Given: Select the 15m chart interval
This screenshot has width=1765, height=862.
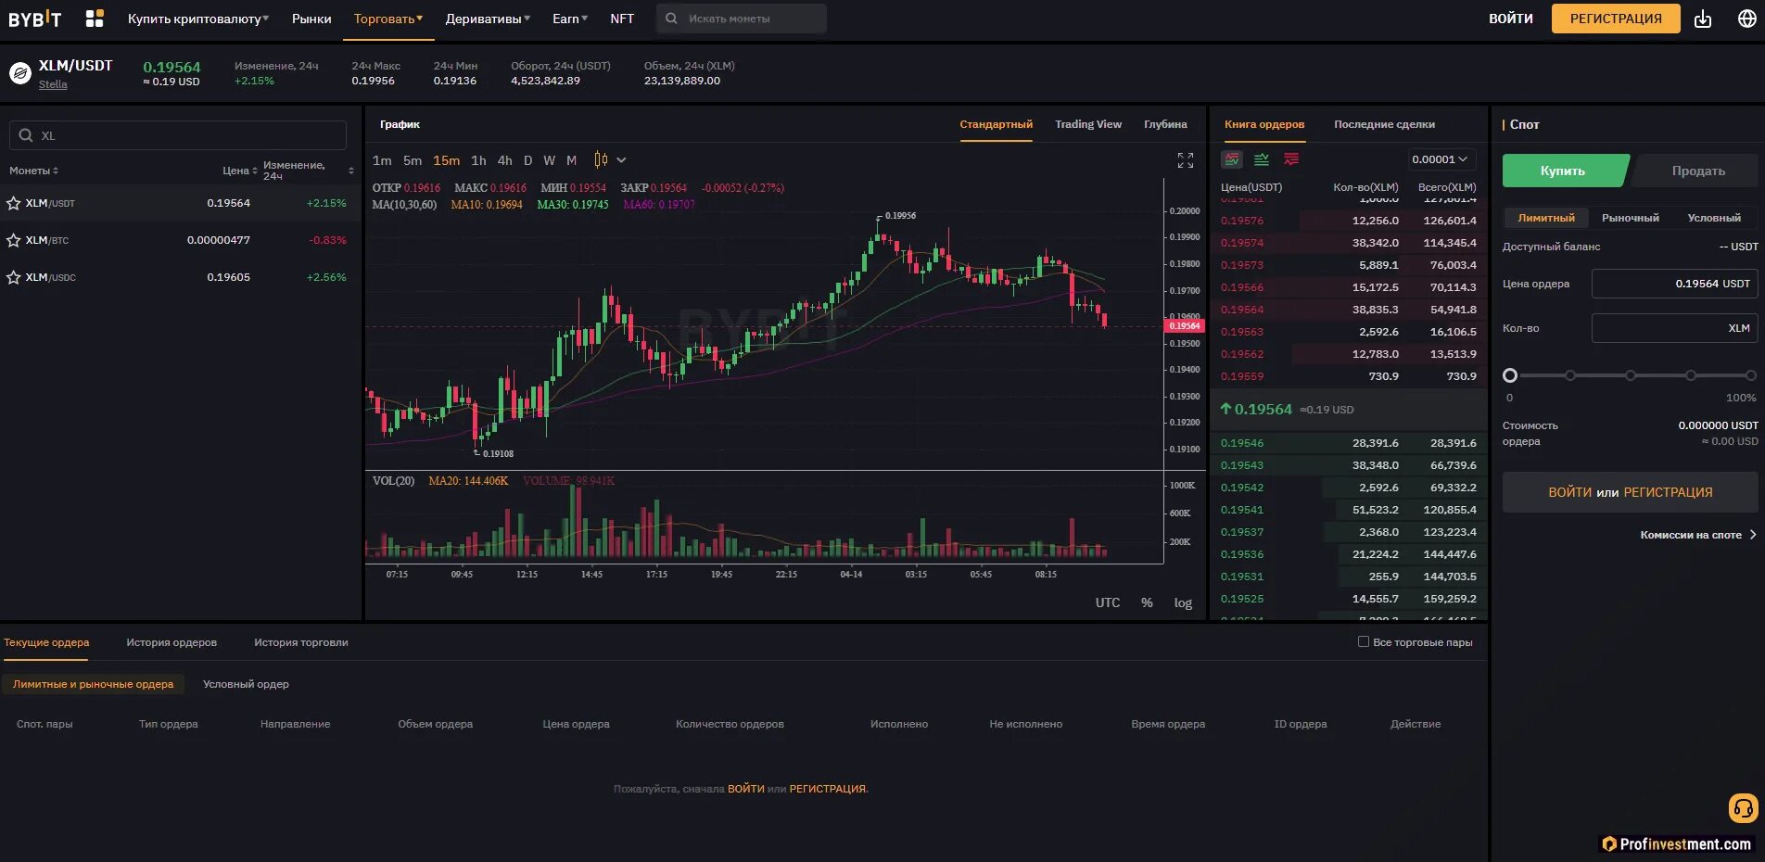Looking at the screenshot, I should pos(446,160).
